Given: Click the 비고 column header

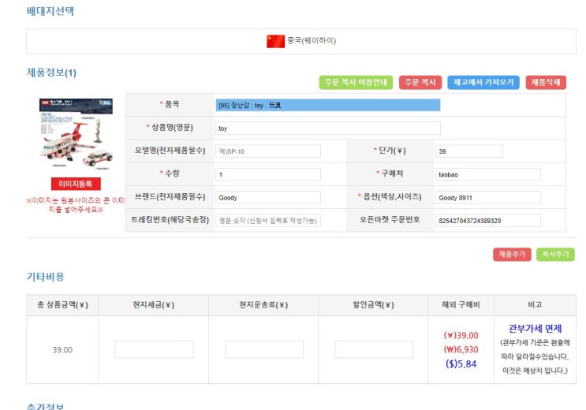Looking at the screenshot, I should coord(535,305).
